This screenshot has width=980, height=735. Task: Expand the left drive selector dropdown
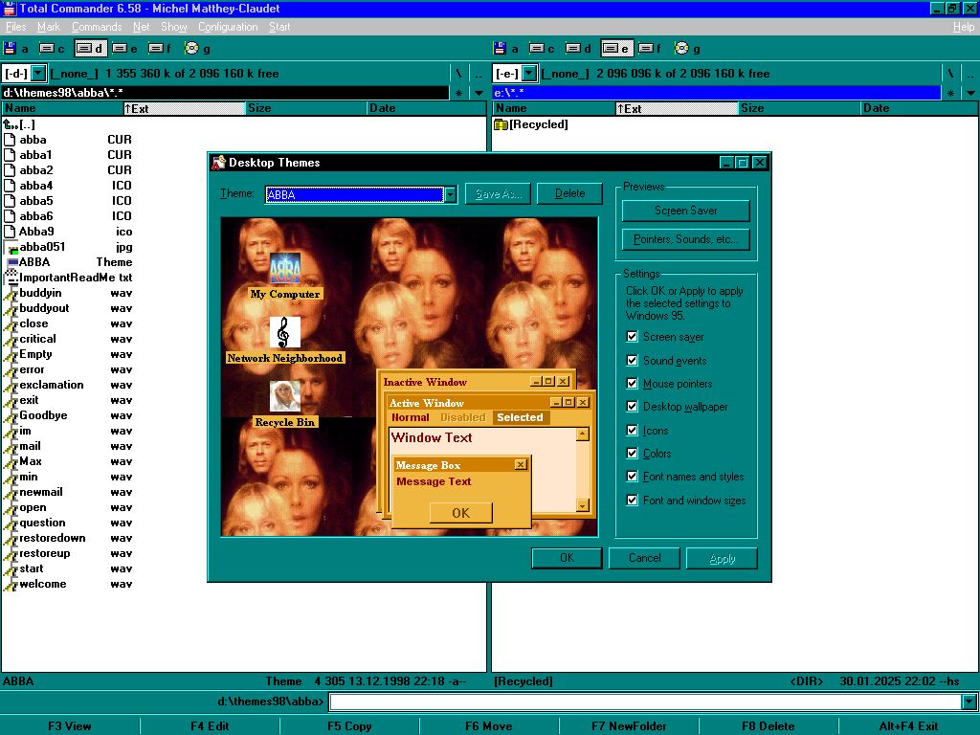coord(38,73)
